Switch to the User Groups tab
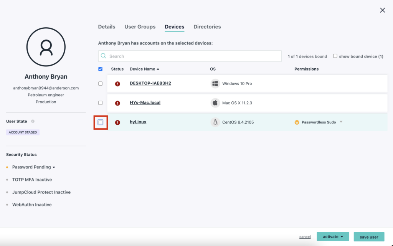Viewport: 393px width, 246px height. click(x=140, y=27)
